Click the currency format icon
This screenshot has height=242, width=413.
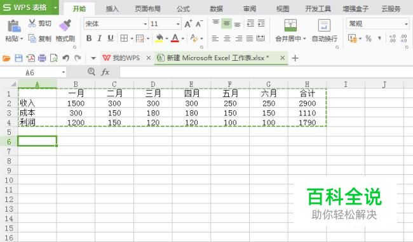tap(353, 39)
